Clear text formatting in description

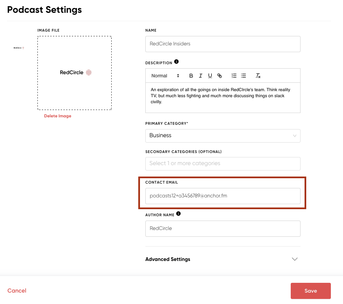tap(258, 76)
